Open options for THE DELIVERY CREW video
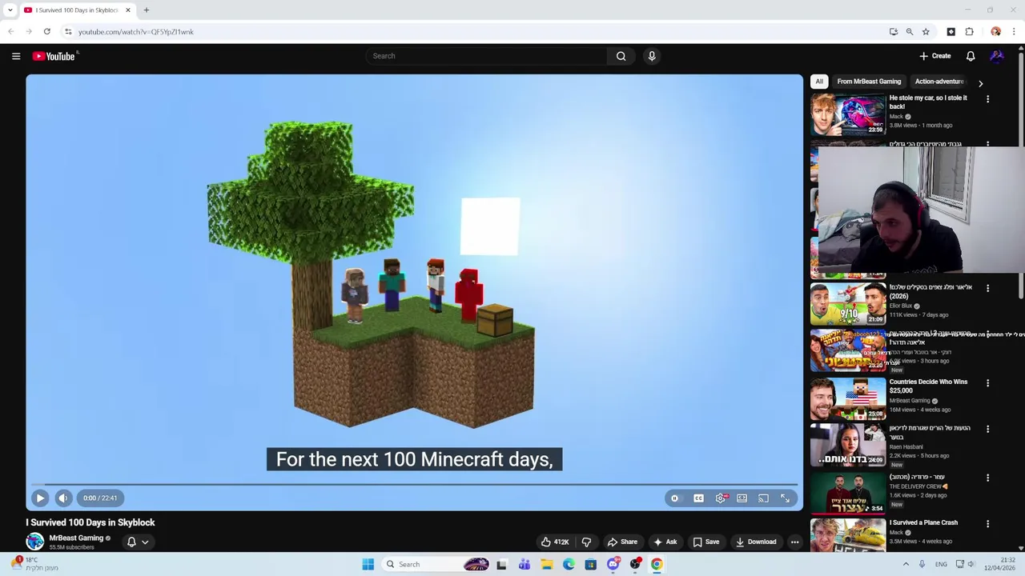 pos(987,478)
